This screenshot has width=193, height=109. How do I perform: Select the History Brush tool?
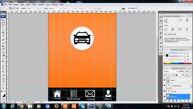tap(3, 49)
